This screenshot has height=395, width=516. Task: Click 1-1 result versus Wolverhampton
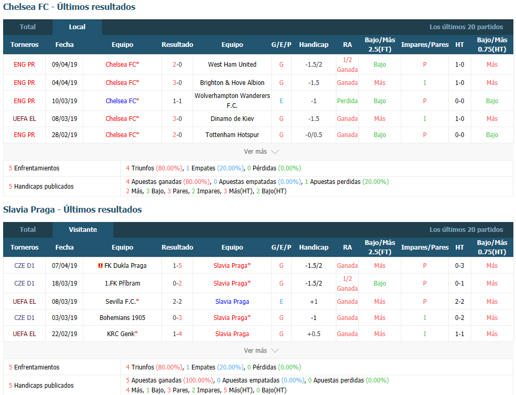point(177,101)
